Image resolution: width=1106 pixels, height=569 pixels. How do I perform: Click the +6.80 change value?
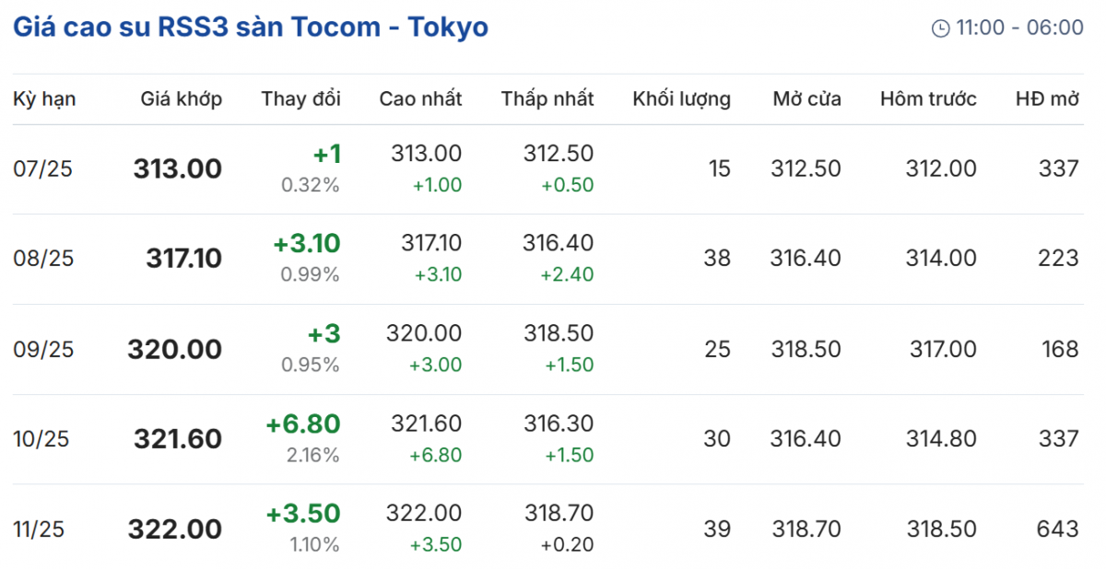click(x=303, y=424)
